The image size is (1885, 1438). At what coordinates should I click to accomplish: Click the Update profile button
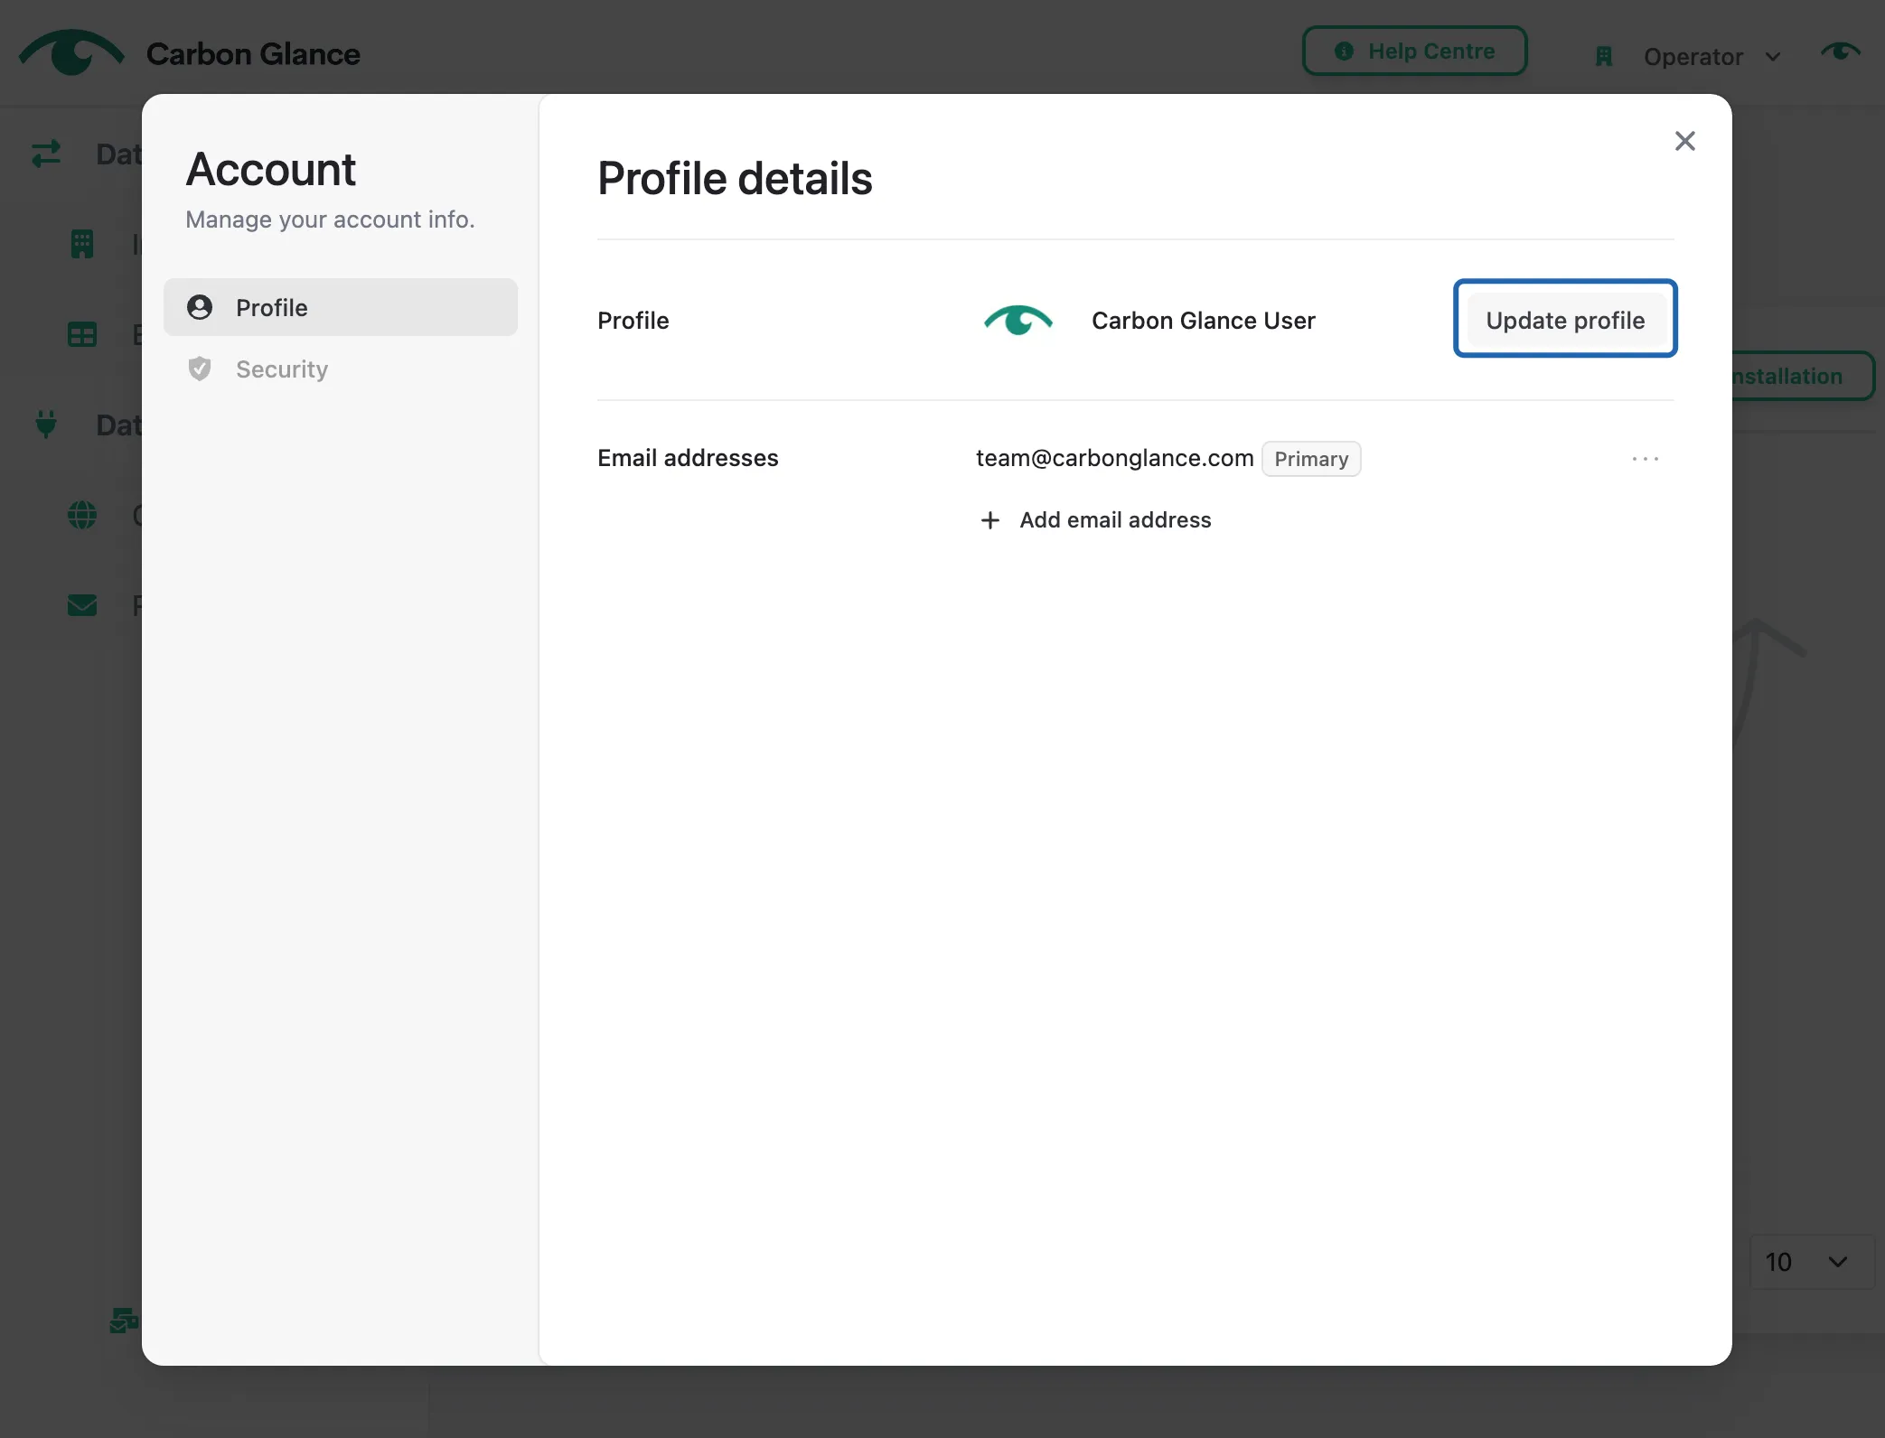[1565, 320]
